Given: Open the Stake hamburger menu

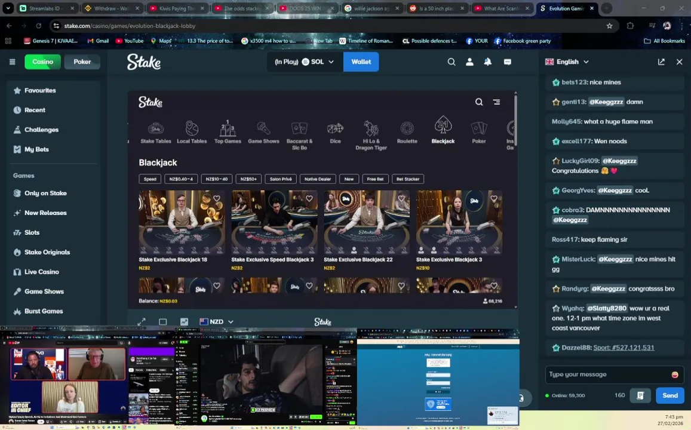Looking at the screenshot, I should (x=13, y=62).
